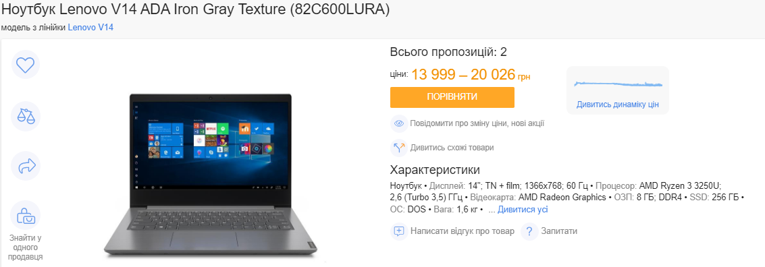This screenshot has height=267, width=765.
Task: Open Дивитись динаміку цін link
Action: (x=618, y=105)
